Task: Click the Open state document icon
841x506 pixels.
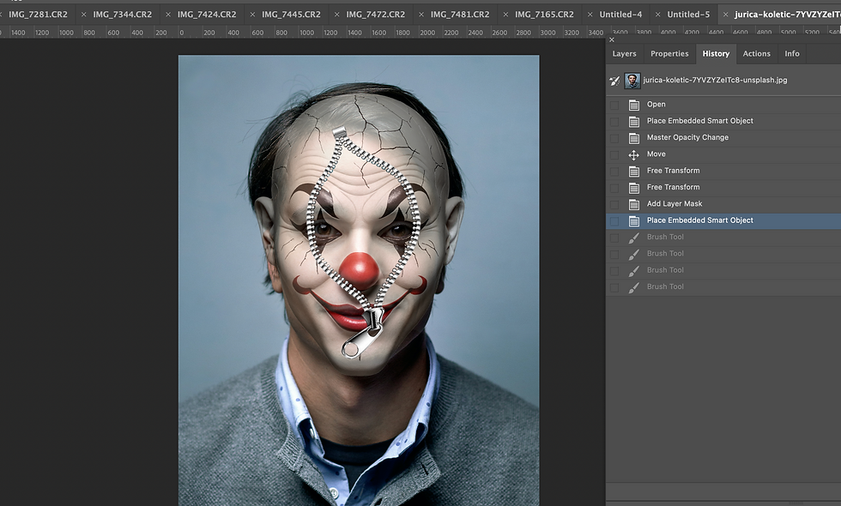Action: point(634,105)
